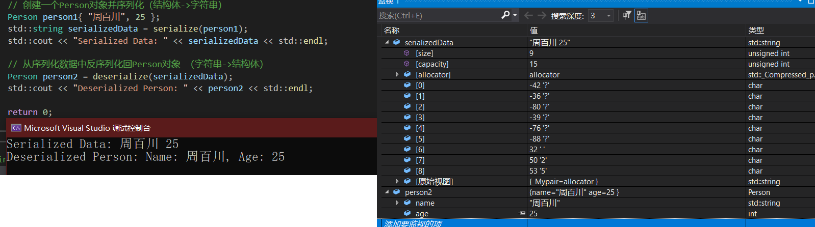Click the serializedData variable cube icon
This screenshot has width=815, height=227.
pos(396,43)
